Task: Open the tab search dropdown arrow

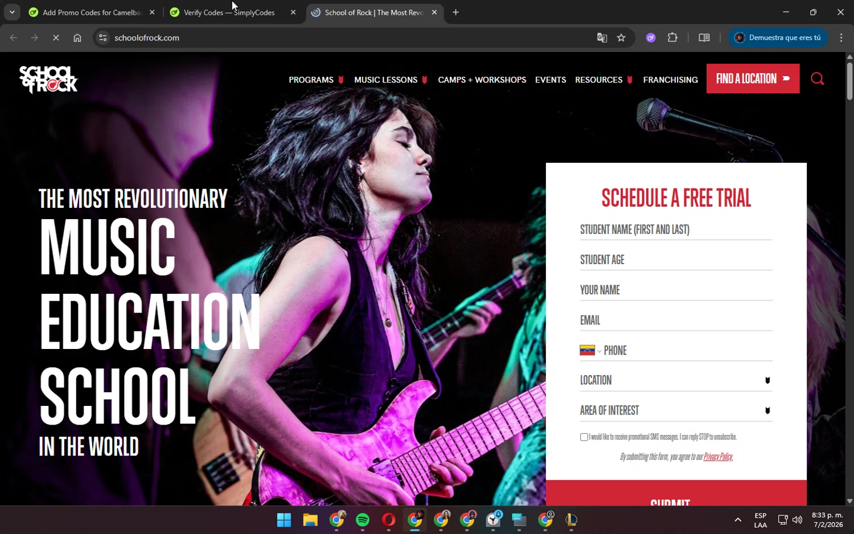Action: click(x=12, y=12)
